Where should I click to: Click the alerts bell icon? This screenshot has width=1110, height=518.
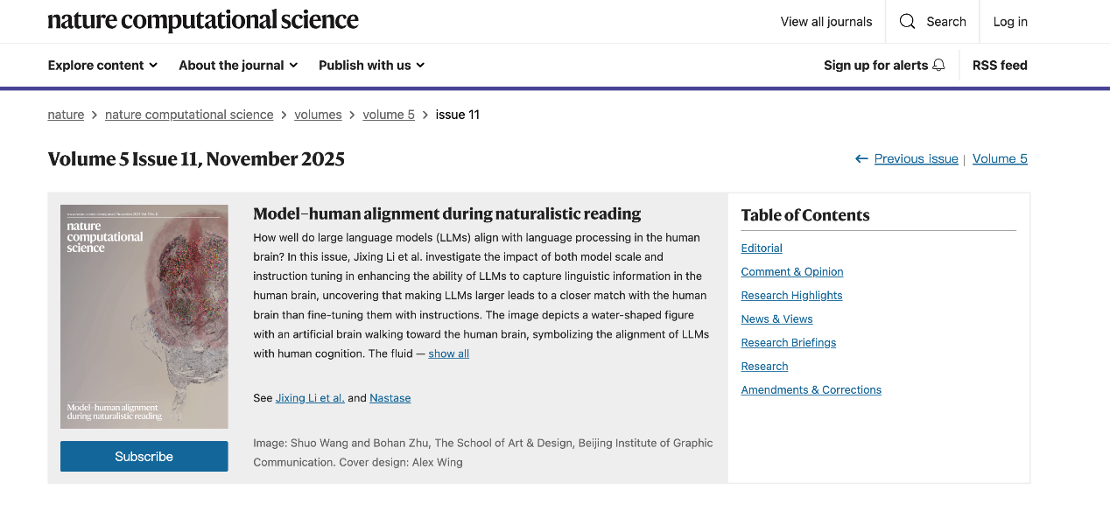click(x=938, y=66)
